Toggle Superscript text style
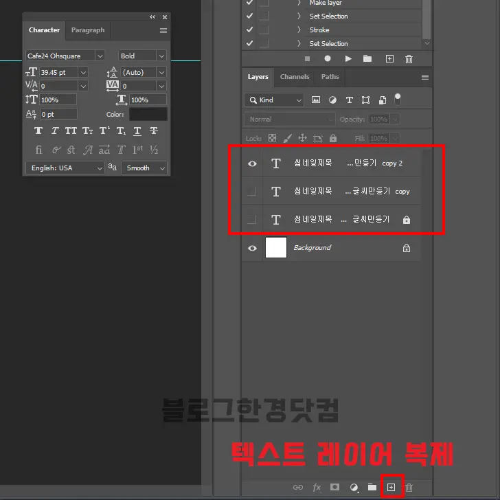 click(x=104, y=130)
